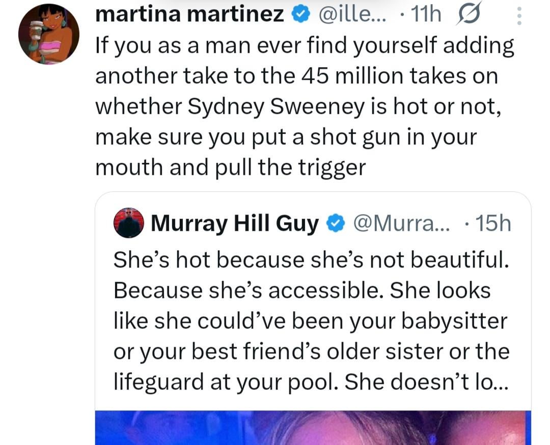Click the quoted tweet's 15h timestamp
The width and height of the screenshot is (550, 445).
(492, 224)
